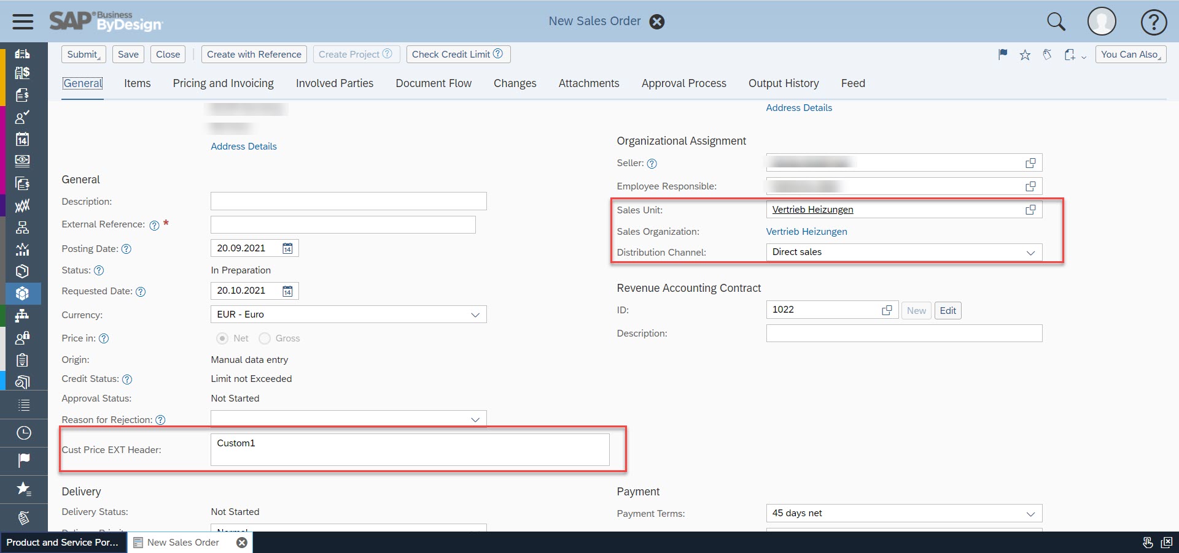Click the flag icon in toolbar

[1003, 55]
